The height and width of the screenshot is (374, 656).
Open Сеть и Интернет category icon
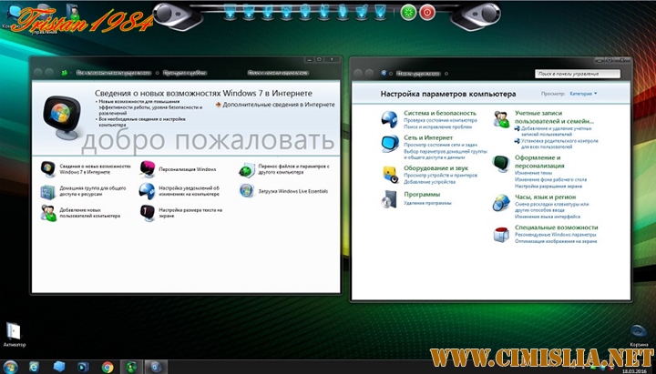pyautogui.click(x=389, y=144)
